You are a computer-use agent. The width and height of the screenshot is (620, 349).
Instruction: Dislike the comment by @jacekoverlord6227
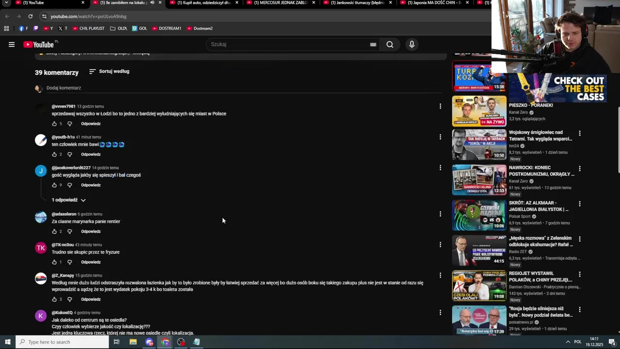(70, 185)
